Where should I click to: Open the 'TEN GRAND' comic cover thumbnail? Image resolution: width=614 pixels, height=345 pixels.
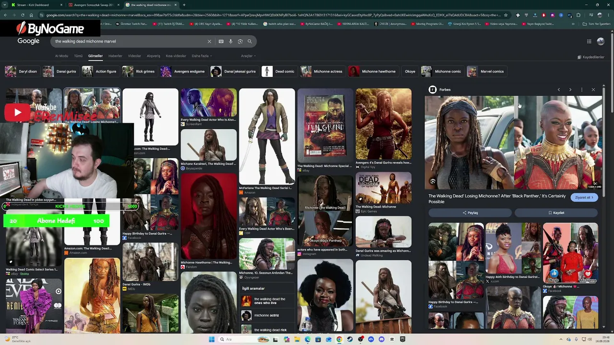pos(325,126)
